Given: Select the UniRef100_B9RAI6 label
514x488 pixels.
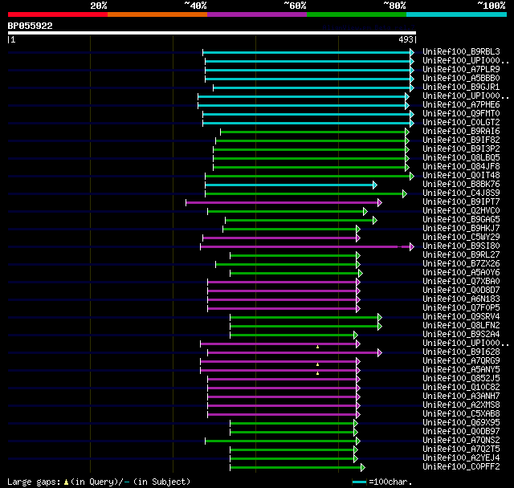Looking at the screenshot, I should point(461,132).
